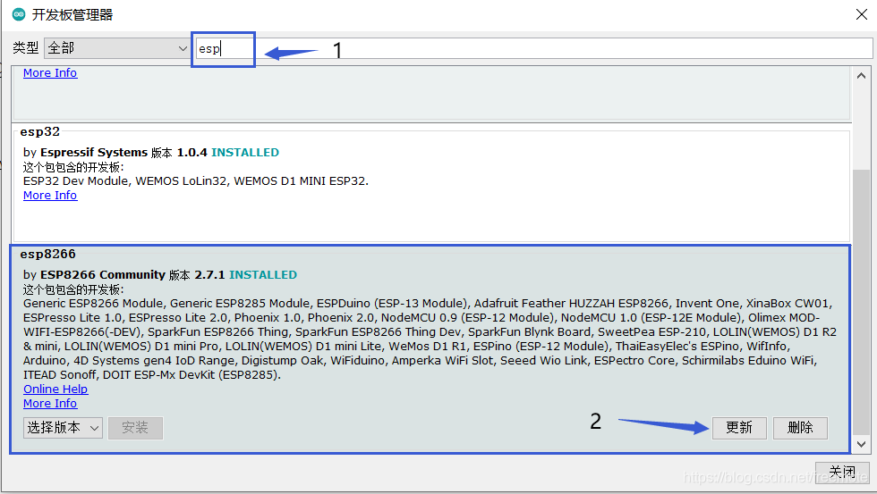Click the vertical scrollbar thumb
The height and width of the screenshot is (494, 877).
tap(861, 301)
